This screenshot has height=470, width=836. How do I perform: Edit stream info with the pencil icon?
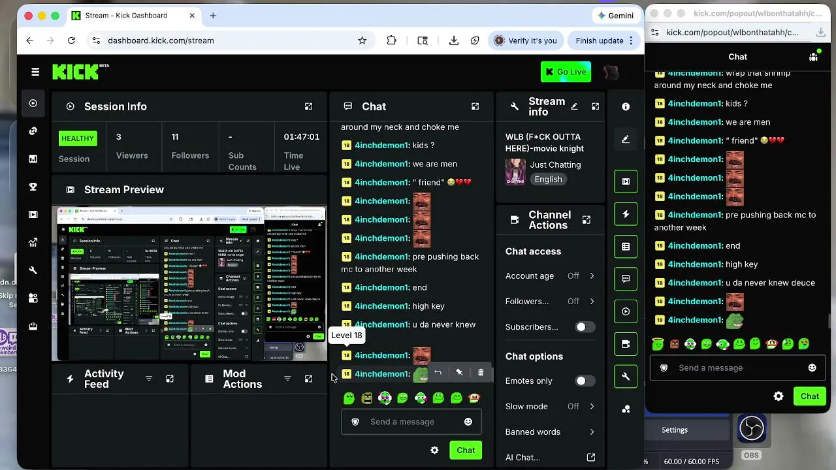tap(574, 106)
